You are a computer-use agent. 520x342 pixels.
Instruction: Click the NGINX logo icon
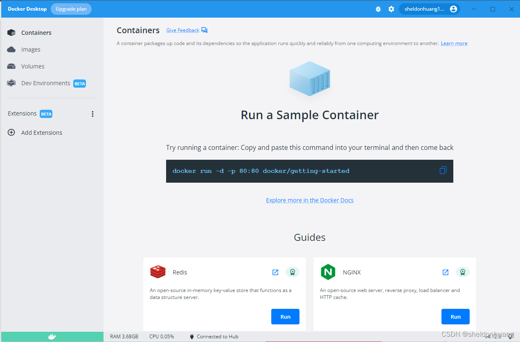(328, 272)
